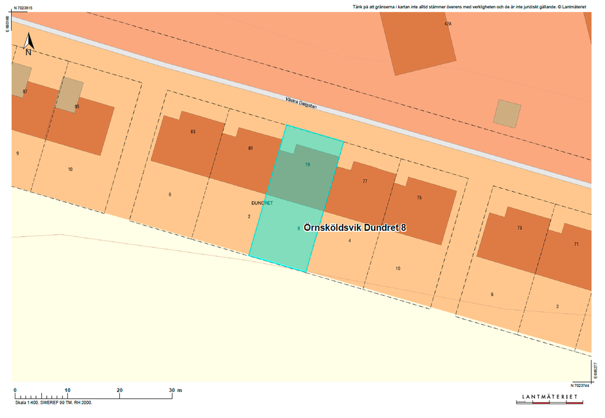Screen dimensions: 605x418
Task: Click building 42A north of the street
Action: point(447,24)
